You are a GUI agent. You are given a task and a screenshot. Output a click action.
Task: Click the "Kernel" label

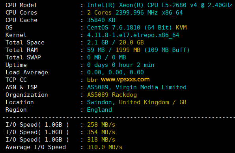click(x=16, y=35)
